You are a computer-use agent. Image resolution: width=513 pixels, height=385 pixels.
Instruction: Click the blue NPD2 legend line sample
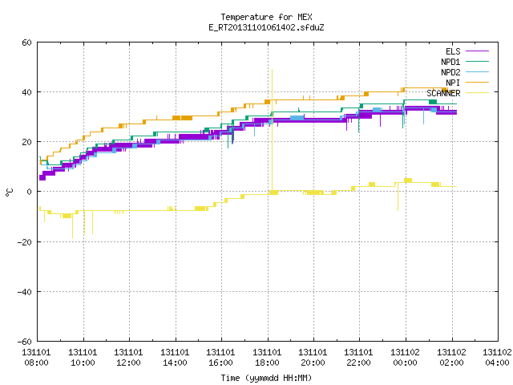coord(477,72)
